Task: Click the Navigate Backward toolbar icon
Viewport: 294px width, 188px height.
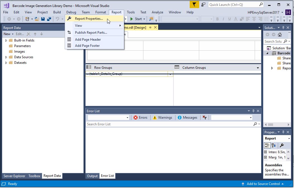Action: [9, 19]
